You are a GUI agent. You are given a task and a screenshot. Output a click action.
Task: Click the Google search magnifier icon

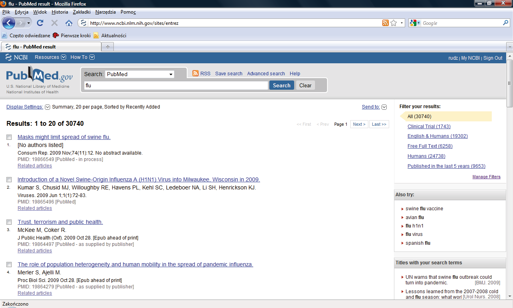(x=506, y=23)
